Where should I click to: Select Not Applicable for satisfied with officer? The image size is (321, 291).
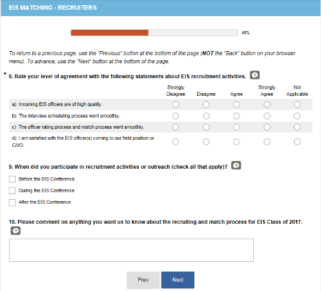(297, 142)
